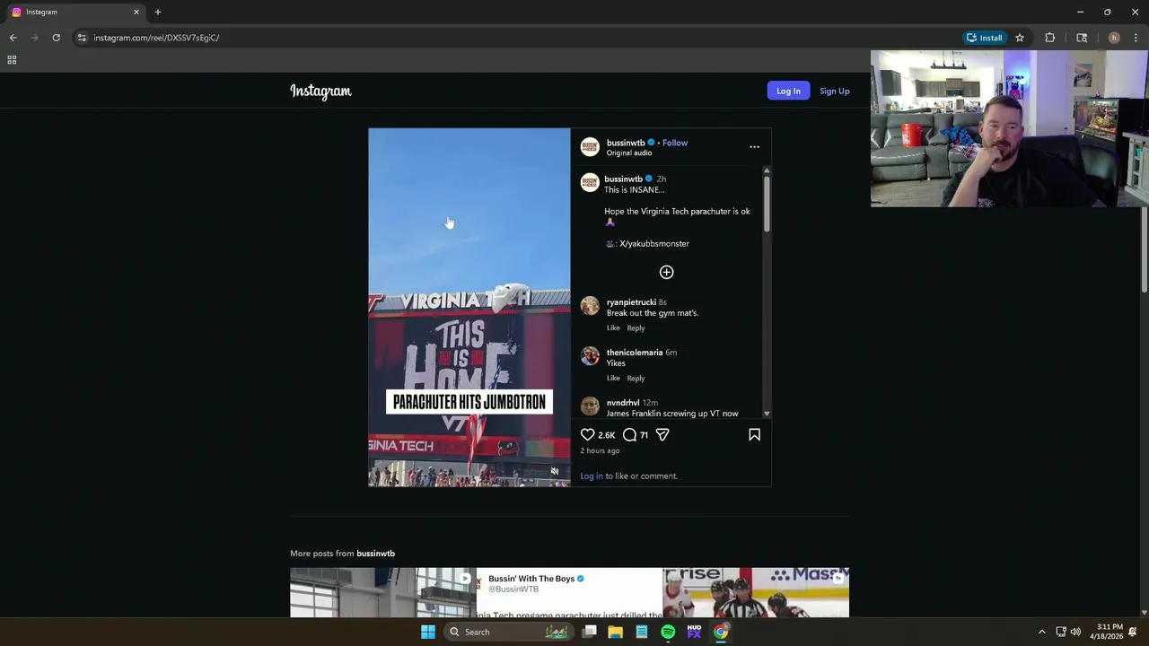Show hidden system tray icons

coord(1041,632)
